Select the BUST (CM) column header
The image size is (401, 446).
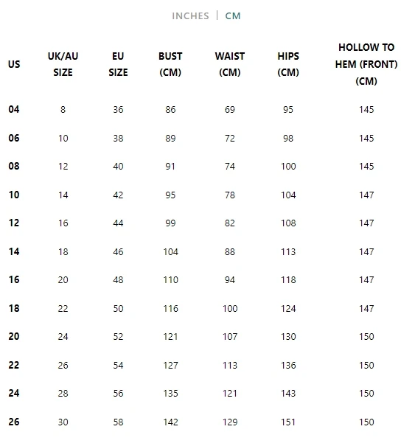coord(170,64)
